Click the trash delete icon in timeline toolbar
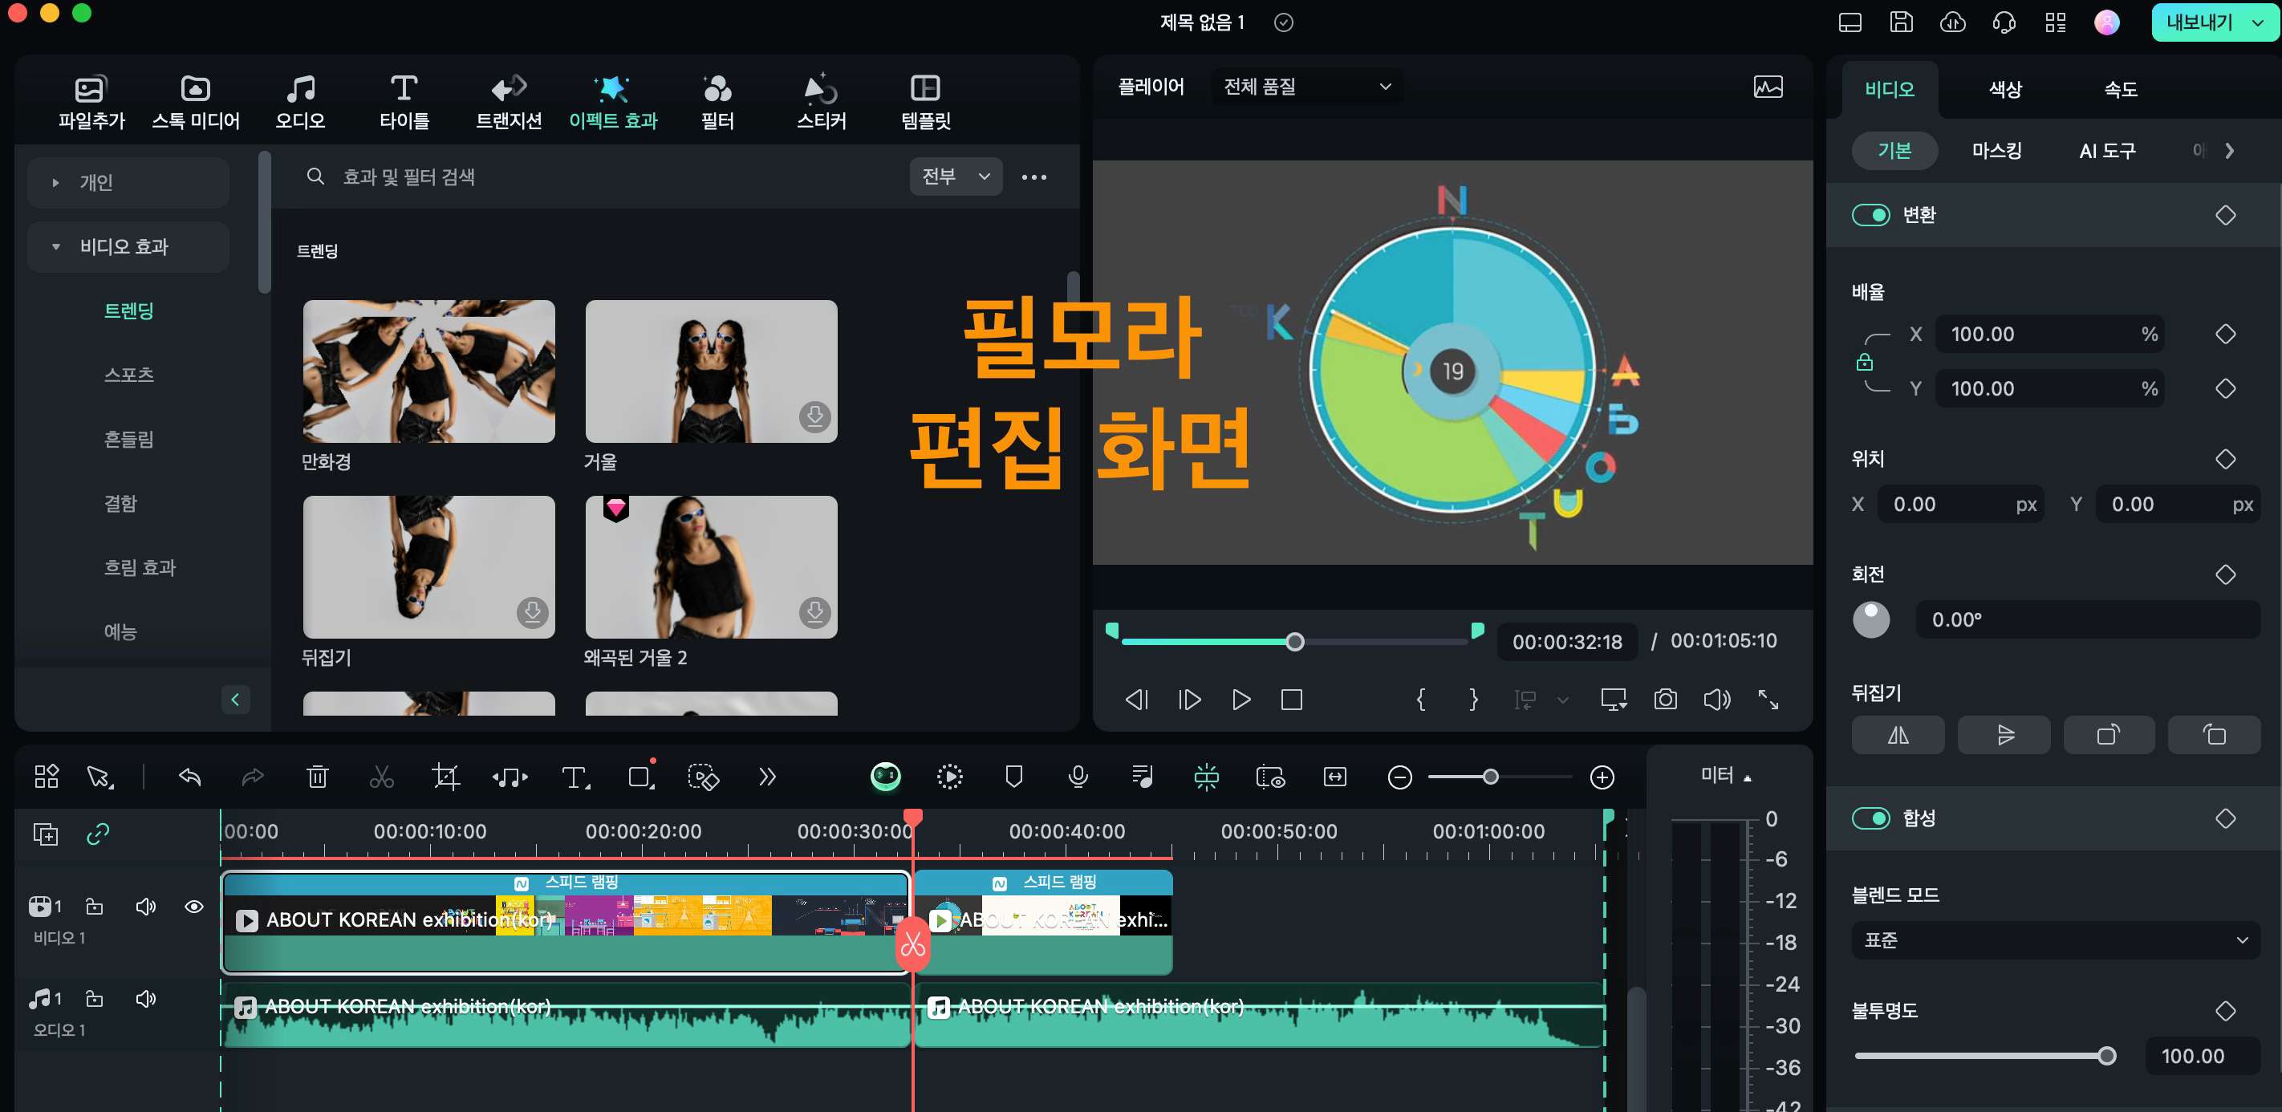 317,777
